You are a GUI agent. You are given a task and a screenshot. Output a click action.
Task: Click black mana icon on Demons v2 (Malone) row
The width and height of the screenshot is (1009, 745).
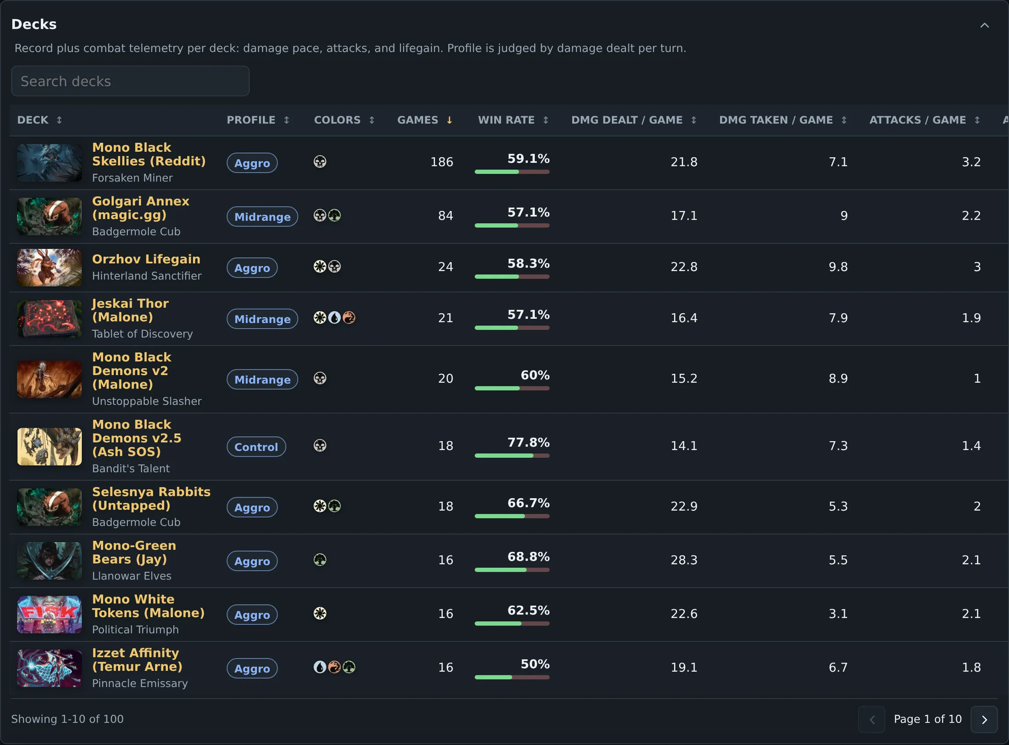(320, 378)
